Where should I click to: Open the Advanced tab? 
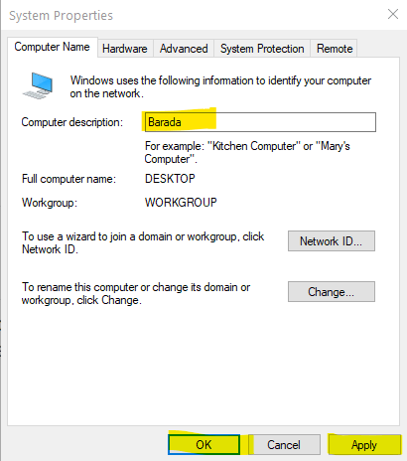click(184, 49)
